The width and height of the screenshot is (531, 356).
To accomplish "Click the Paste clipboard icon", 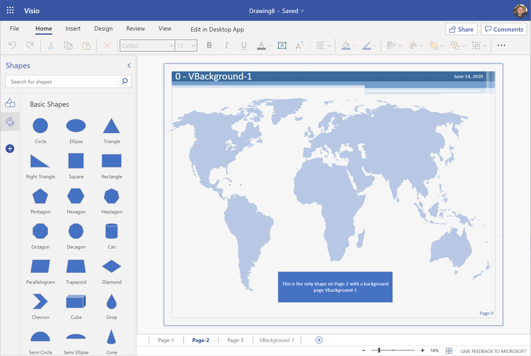I will pyautogui.click(x=86, y=45).
